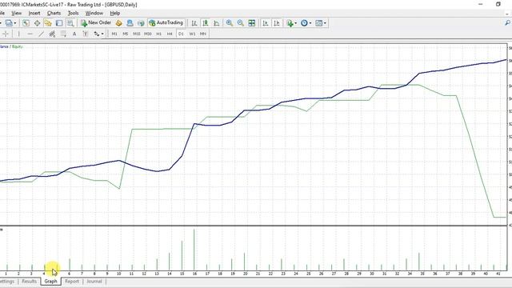Show the Data Window icon
Screen dimensions: 512x288
coord(38,23)
